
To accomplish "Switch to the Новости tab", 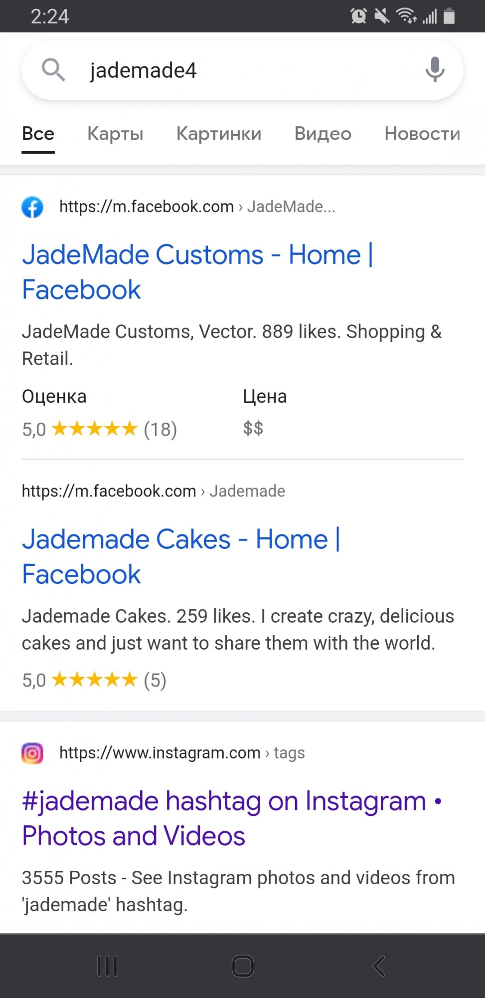I will [422, 134].
